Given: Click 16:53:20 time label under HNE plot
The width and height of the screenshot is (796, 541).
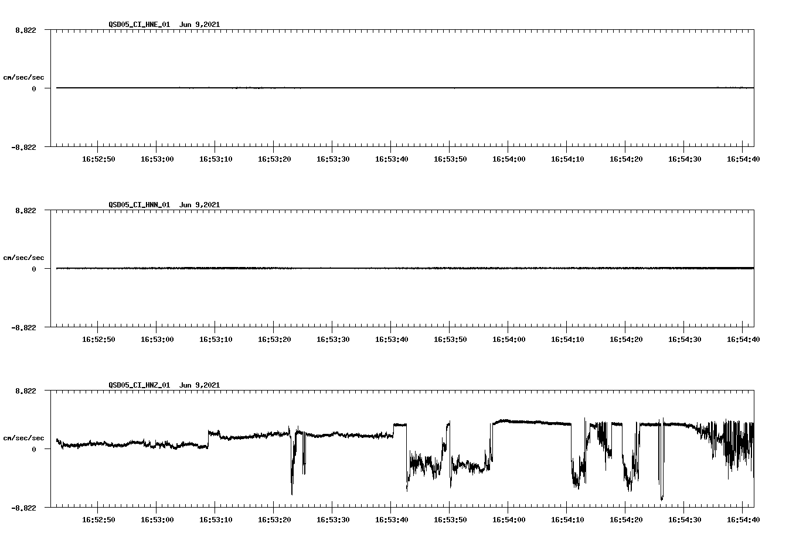Looking at the screenshot, I should coord(274,159).
